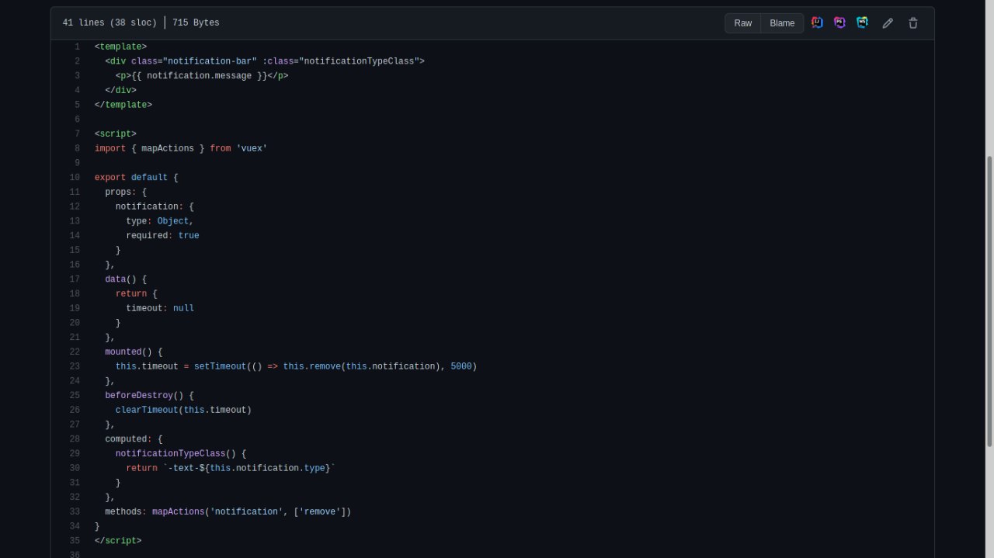This screenshot has height=558, width=994.
Task: Click 'notification.message' in the paragraph
Action: (x=199, y=76)
